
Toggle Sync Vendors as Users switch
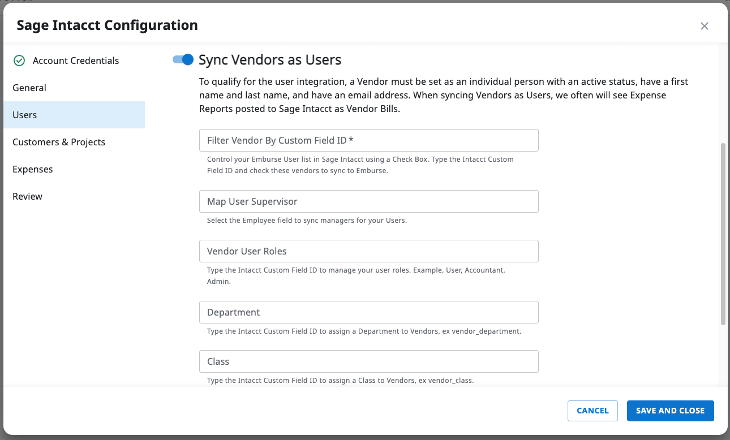(183, 59)
